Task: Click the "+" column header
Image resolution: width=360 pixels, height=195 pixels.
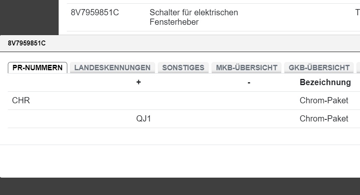Action: point(139,82)
